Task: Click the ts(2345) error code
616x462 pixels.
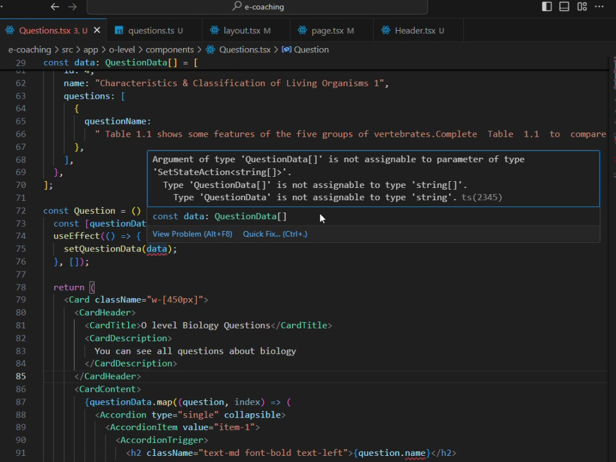Action: [x=482, y=197]
